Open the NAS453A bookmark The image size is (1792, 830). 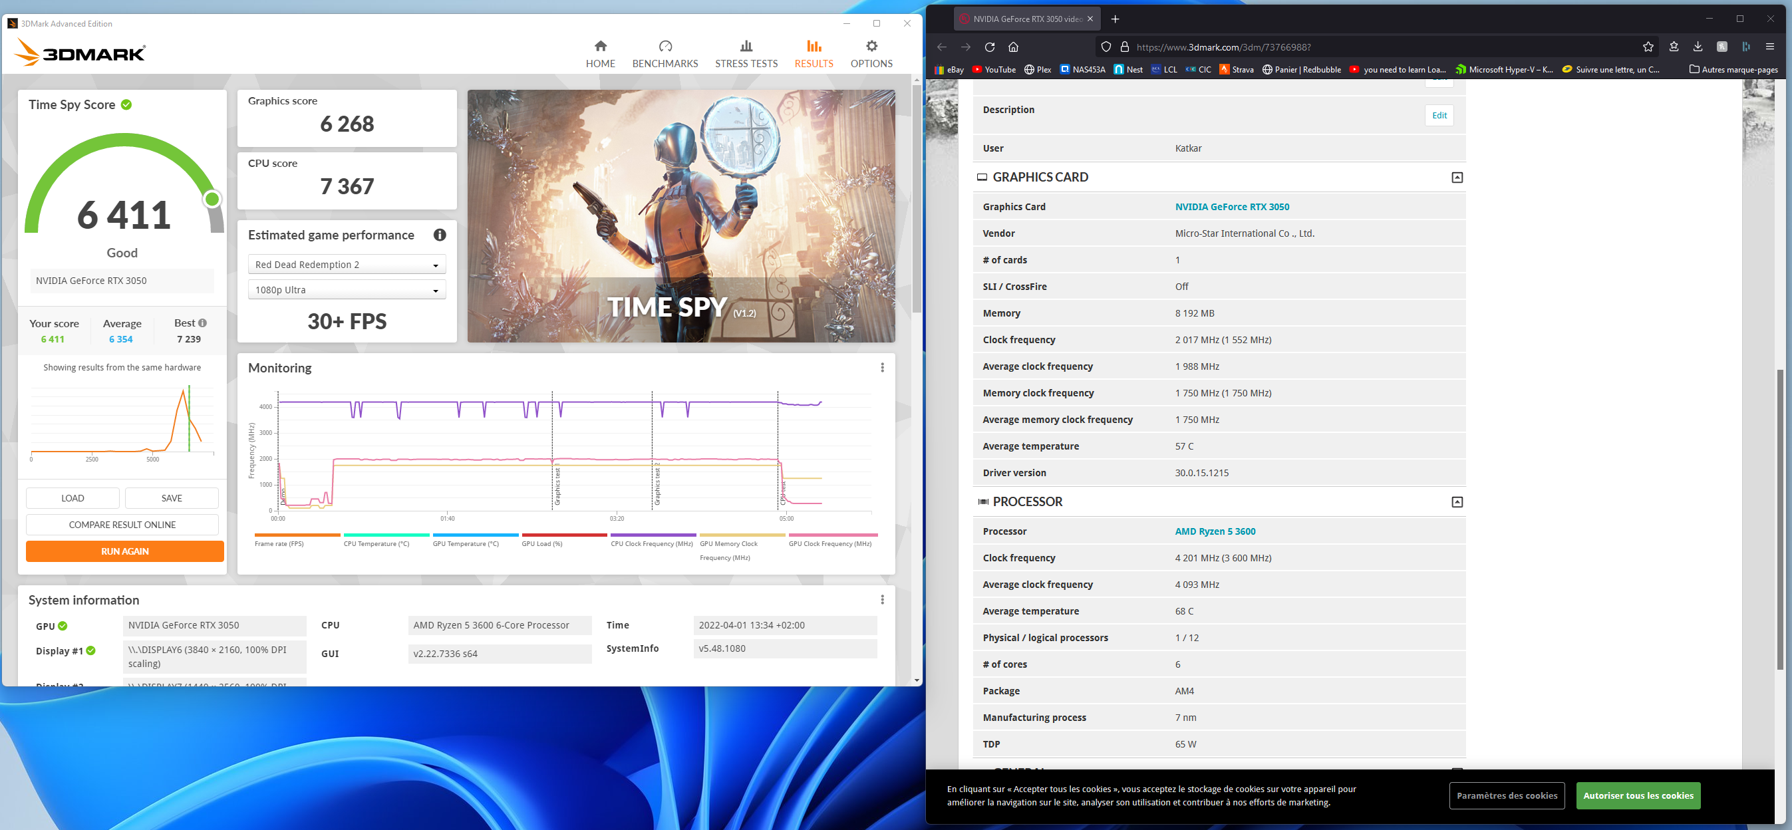pyautogui.click(x=1082, y=70)
